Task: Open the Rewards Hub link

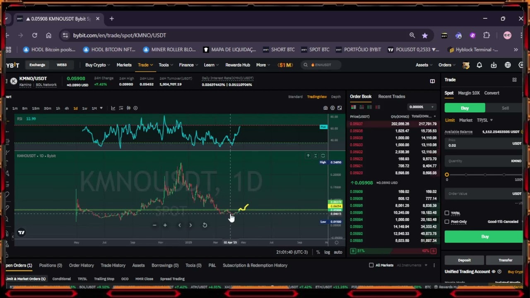Action: (x=238, y=65)
